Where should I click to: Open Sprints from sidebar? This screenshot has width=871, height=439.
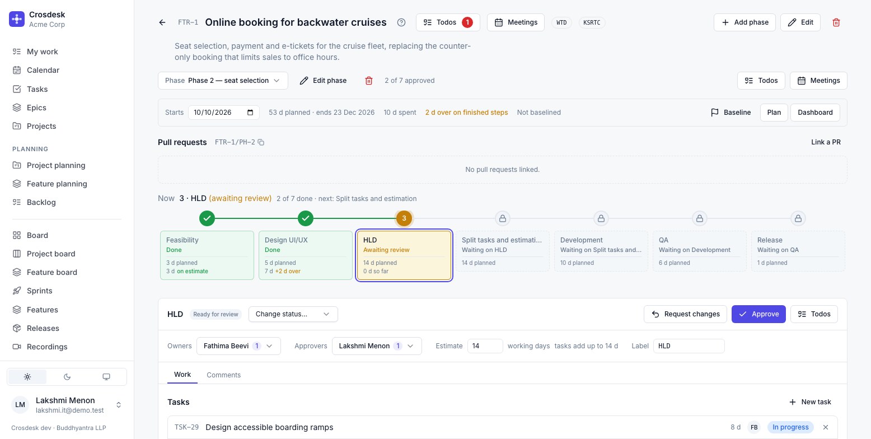67,291
